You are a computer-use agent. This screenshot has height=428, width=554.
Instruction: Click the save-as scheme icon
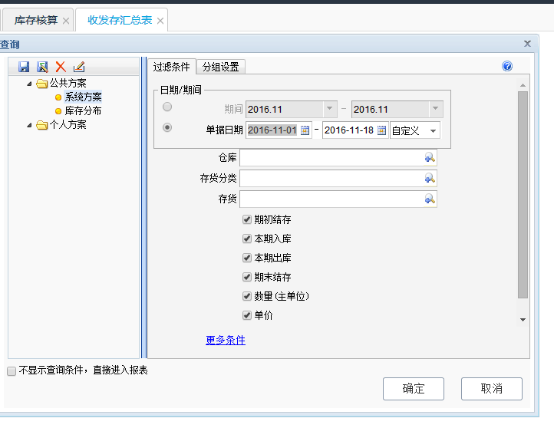tap(42, 67)
